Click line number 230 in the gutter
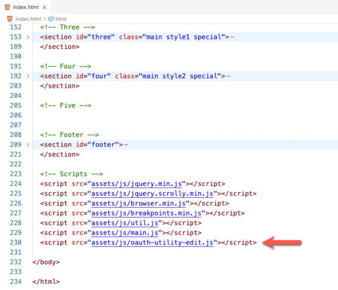This screenshot has height=290, width=338. (15, 242)
